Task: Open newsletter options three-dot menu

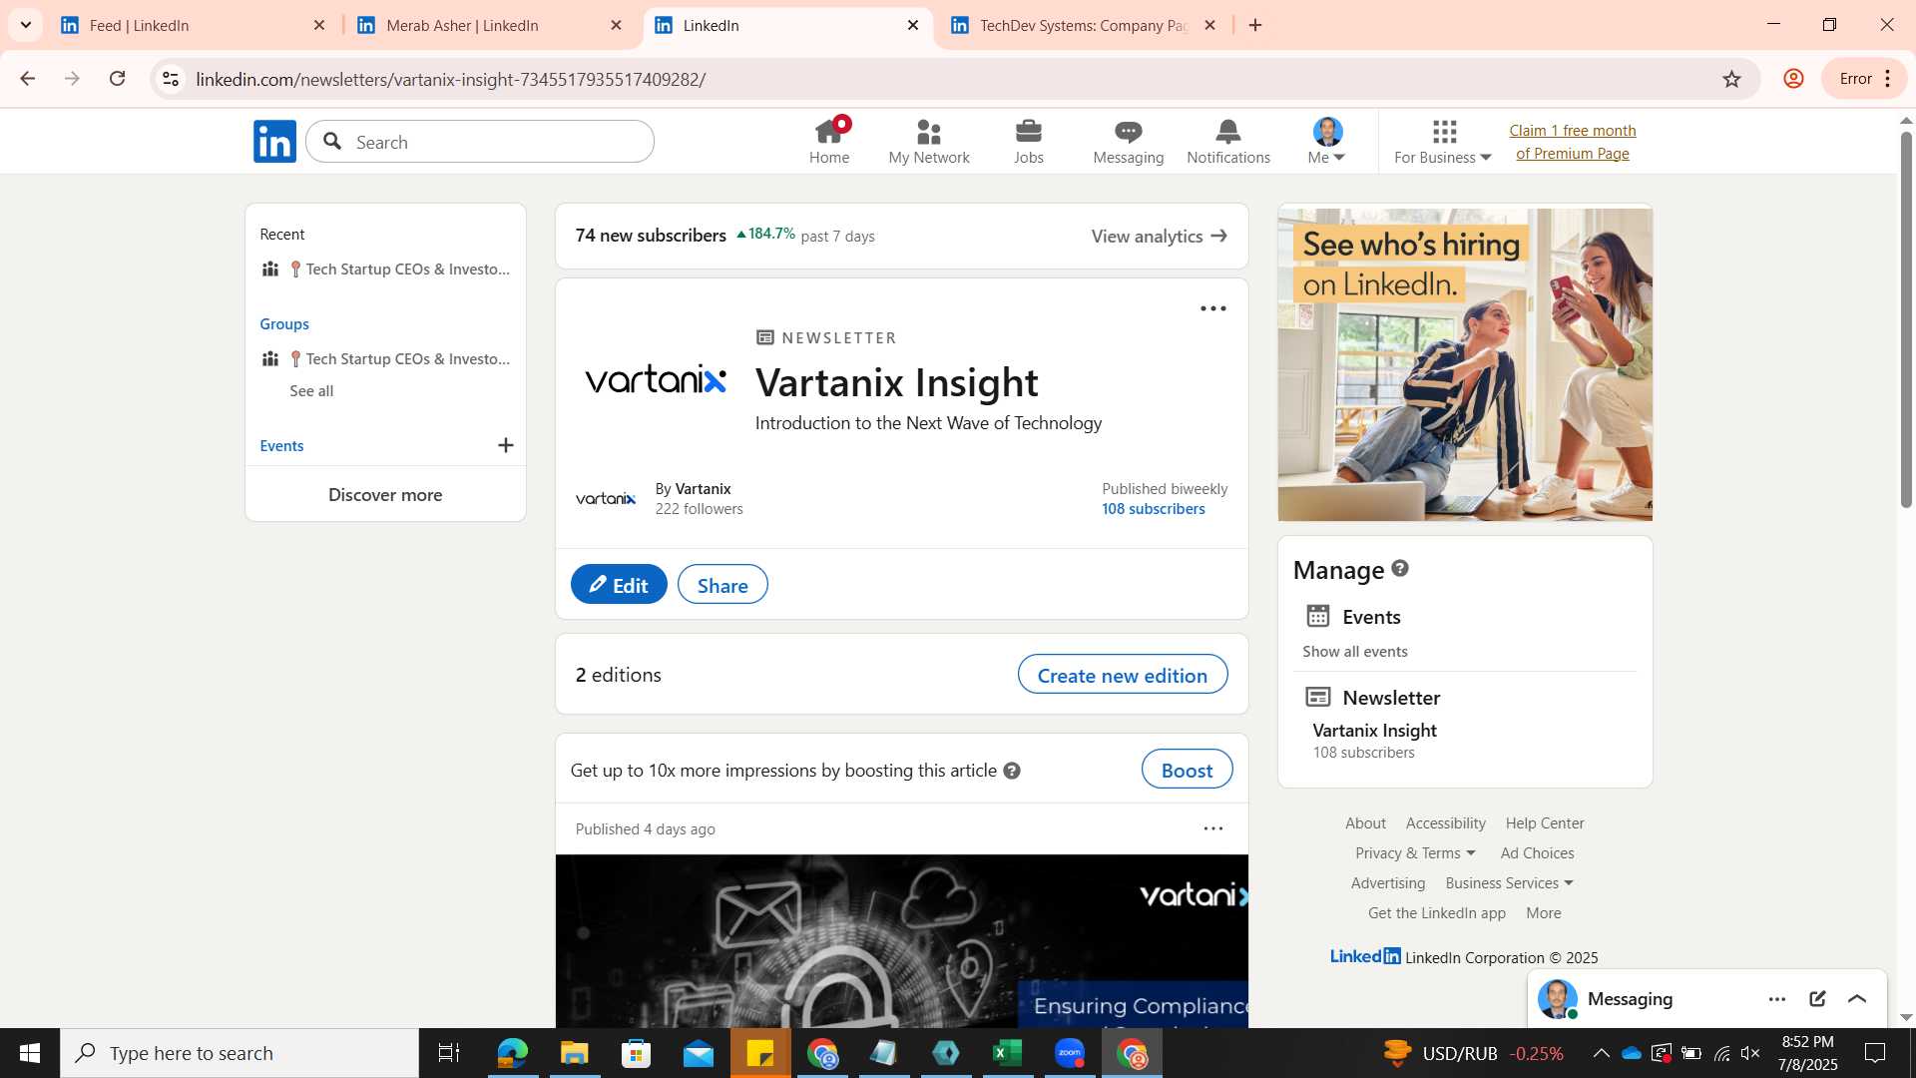Action: (1213, 308)
